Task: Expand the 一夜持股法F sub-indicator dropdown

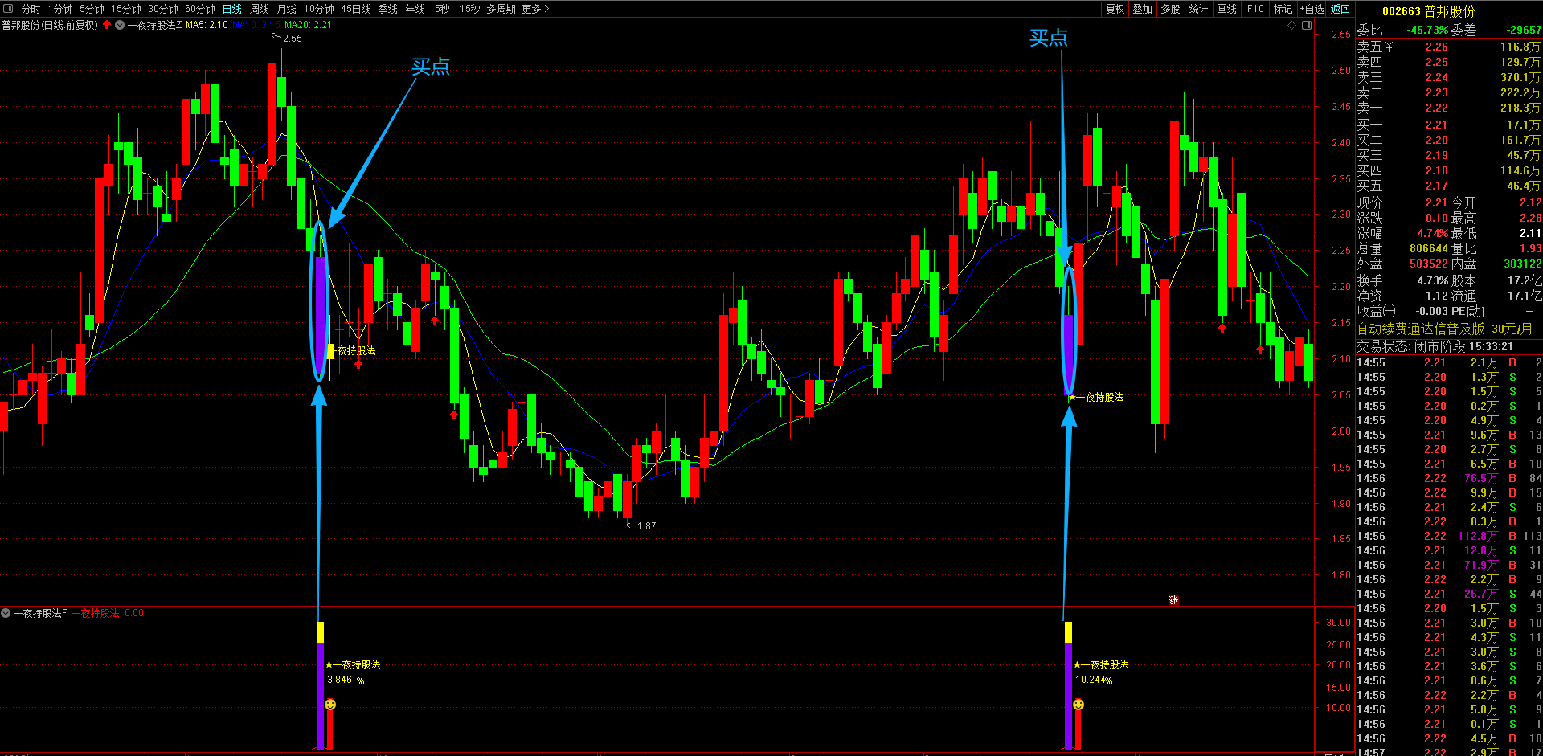Action: point(6,613)
